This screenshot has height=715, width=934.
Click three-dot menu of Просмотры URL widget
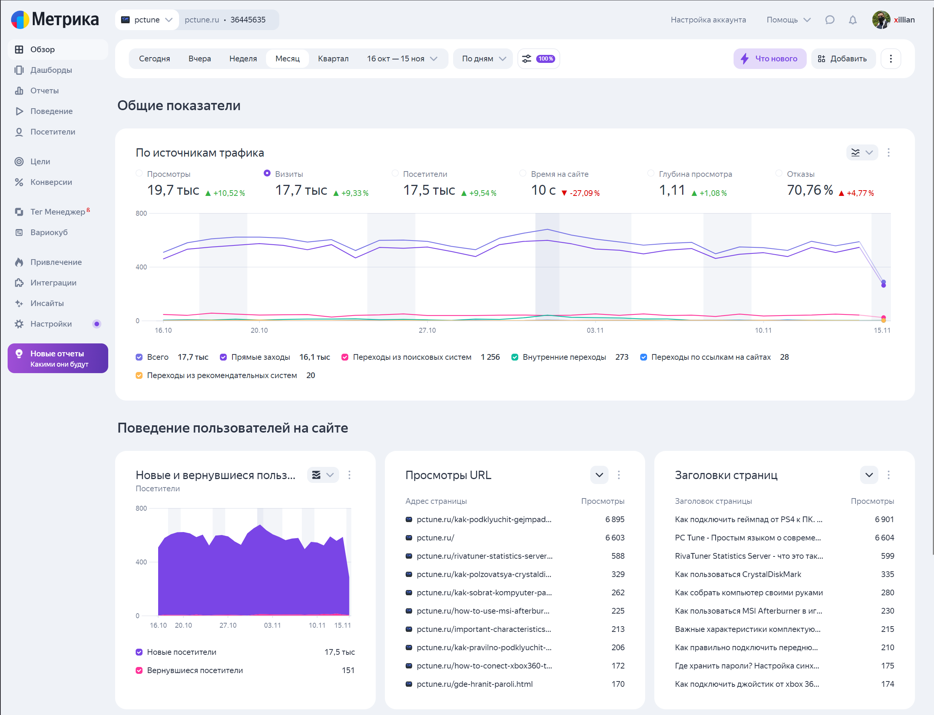click(619, 475)
